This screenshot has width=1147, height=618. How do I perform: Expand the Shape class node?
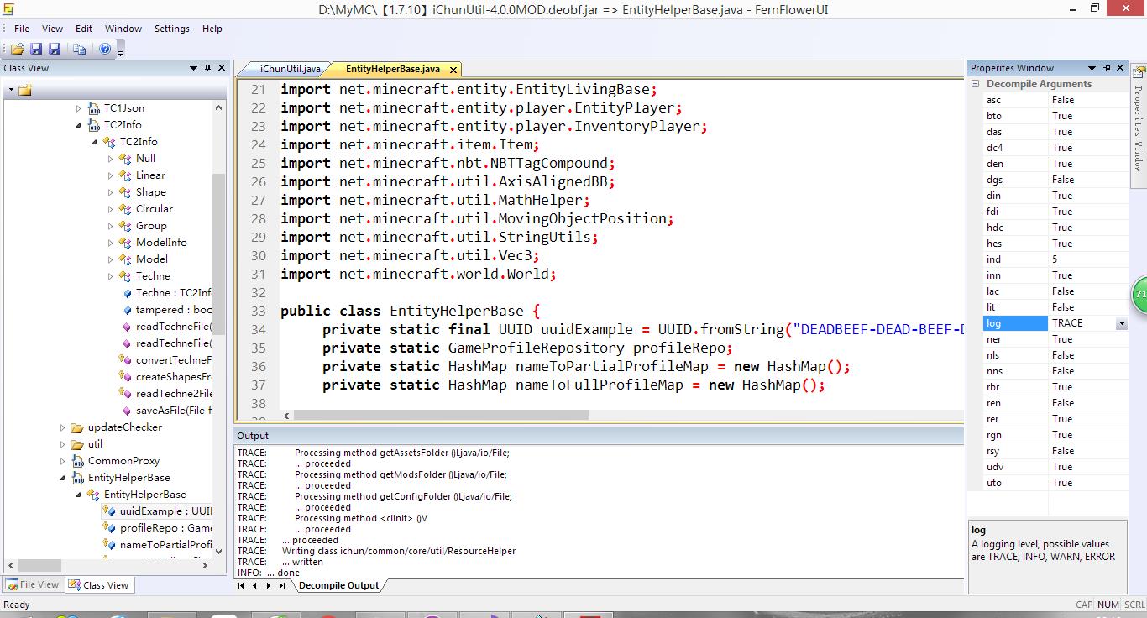[111, 192]
